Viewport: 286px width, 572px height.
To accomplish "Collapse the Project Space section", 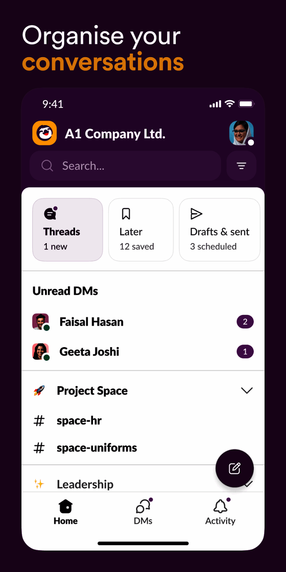I will (x=247, y=390).
